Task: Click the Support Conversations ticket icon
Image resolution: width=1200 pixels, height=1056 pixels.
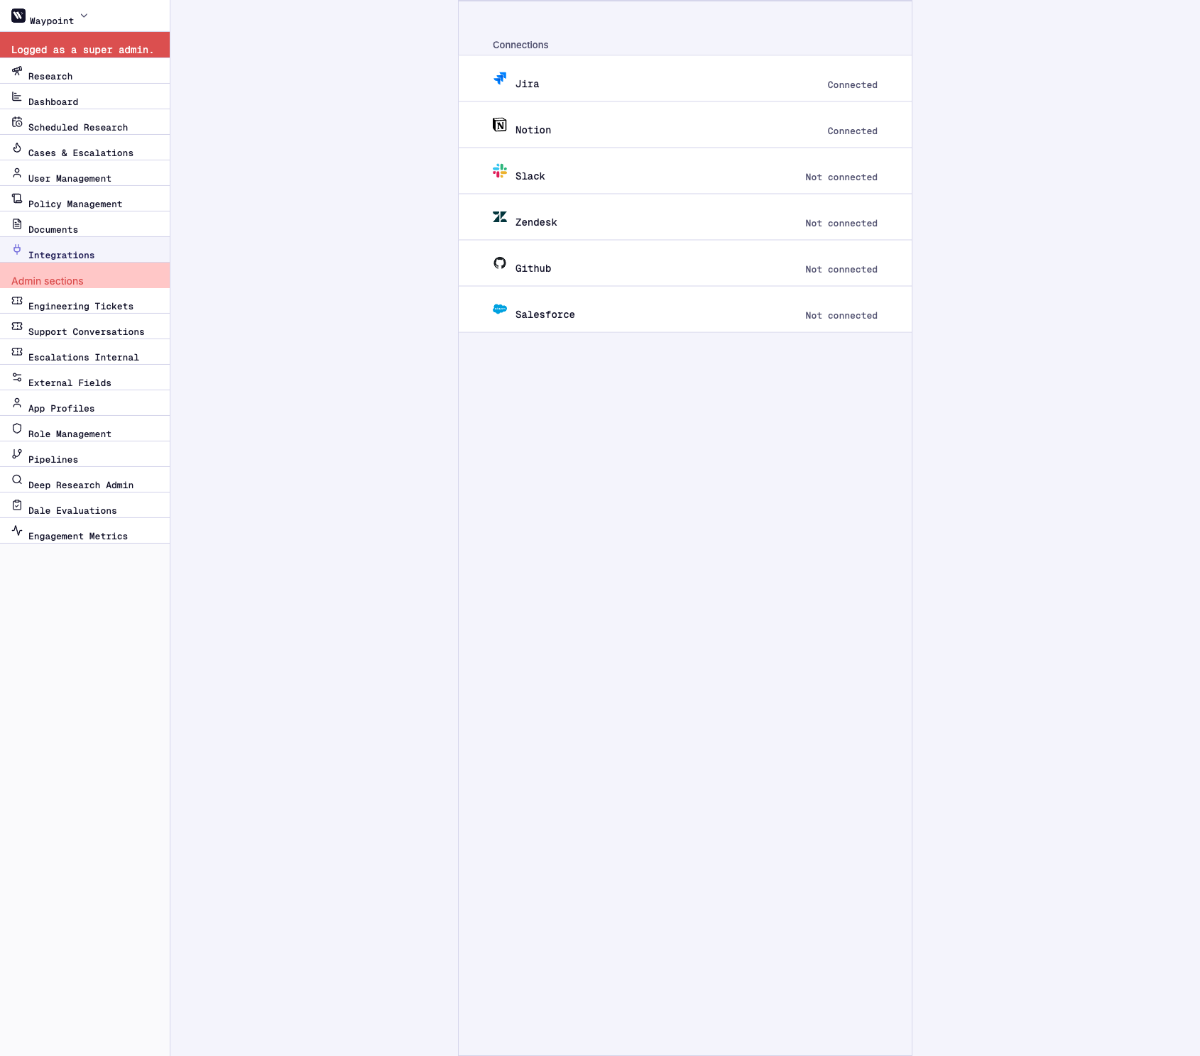Action: click(x=17, y=326)
